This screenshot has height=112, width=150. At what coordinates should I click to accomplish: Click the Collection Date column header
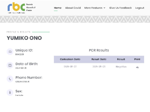point(70,59)
